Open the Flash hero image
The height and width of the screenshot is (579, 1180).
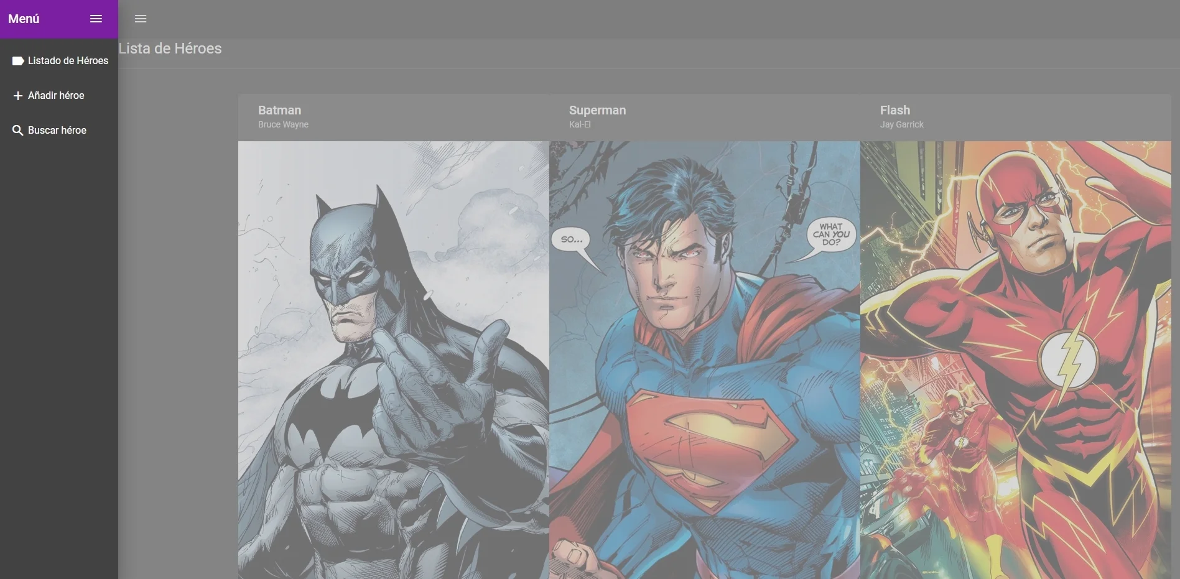1016,360
